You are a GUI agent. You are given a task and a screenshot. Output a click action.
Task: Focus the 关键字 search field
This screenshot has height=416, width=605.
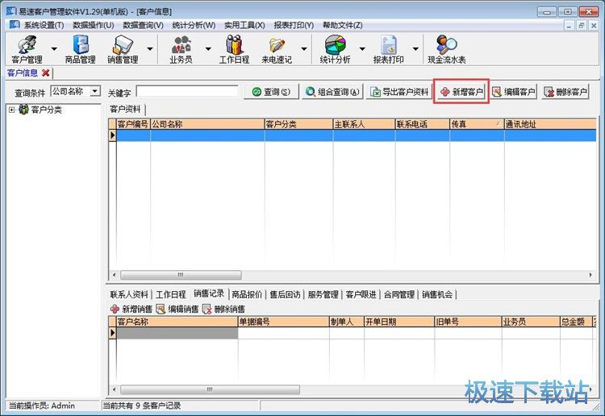coord(187,92)
